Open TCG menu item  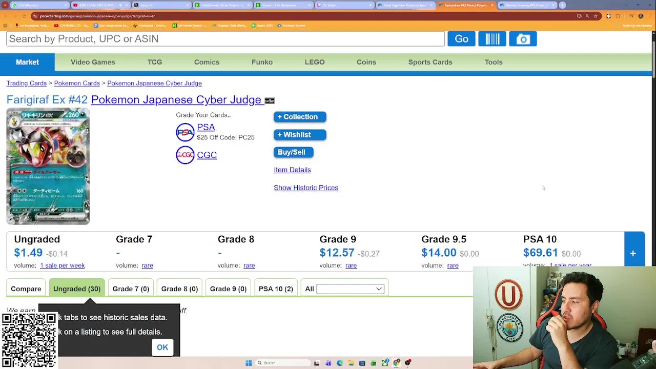pyautogui.click(x=155, y=62)
